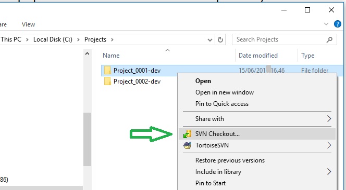Image resolution: width=346 pixels, height=190 pixels.
Task: Click This PC in the breadcrumb path
Action: (11, 39)
